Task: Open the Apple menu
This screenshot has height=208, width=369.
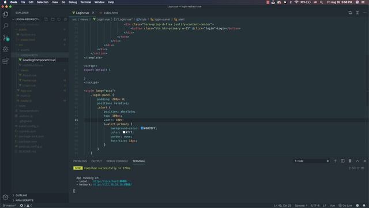Action: pyautogui.click(x=5, y=2)
